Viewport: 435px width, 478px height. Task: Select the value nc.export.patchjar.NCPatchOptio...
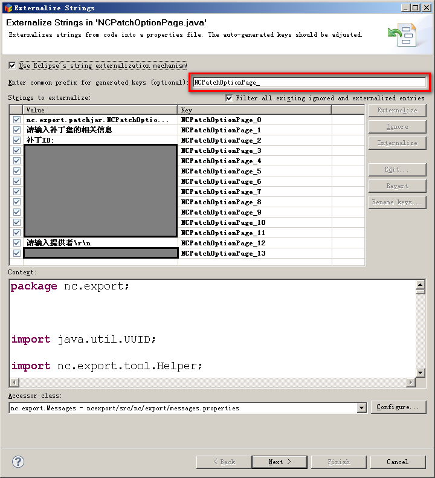97,120
